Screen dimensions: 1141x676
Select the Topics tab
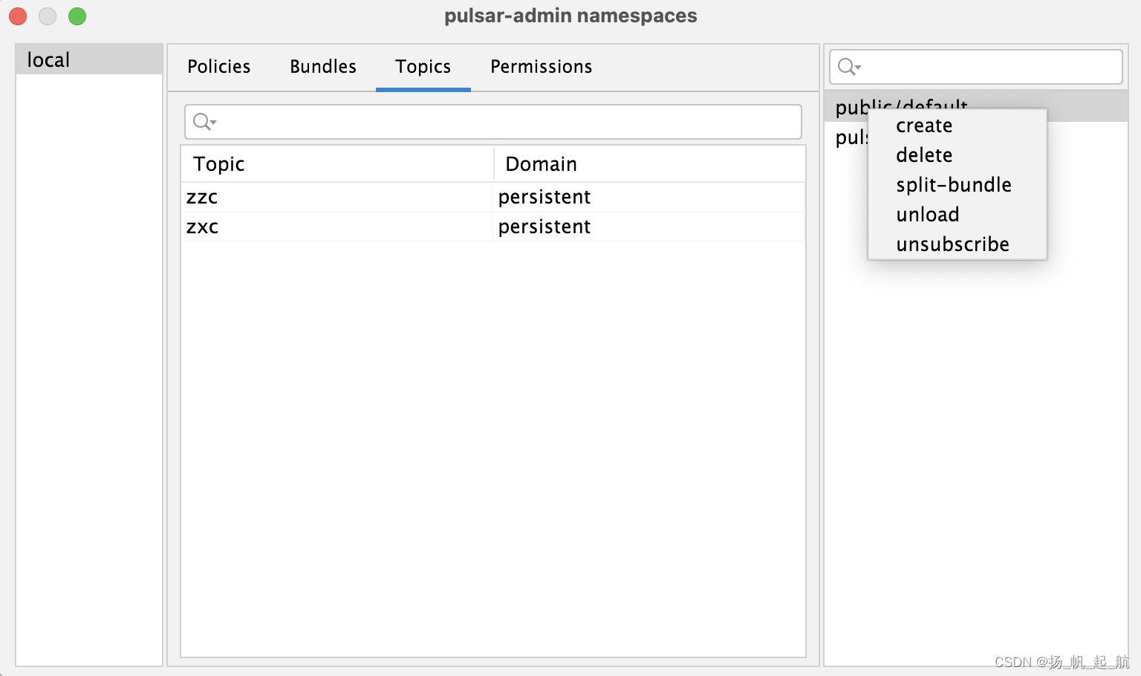tap(423, 66)
